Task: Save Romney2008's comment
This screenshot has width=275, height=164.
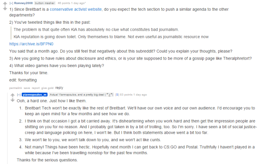Action: (27, 88)
